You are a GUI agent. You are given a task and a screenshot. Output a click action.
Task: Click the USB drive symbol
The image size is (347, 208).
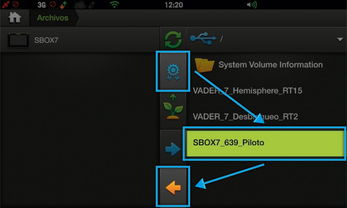[x=203, y=38]
